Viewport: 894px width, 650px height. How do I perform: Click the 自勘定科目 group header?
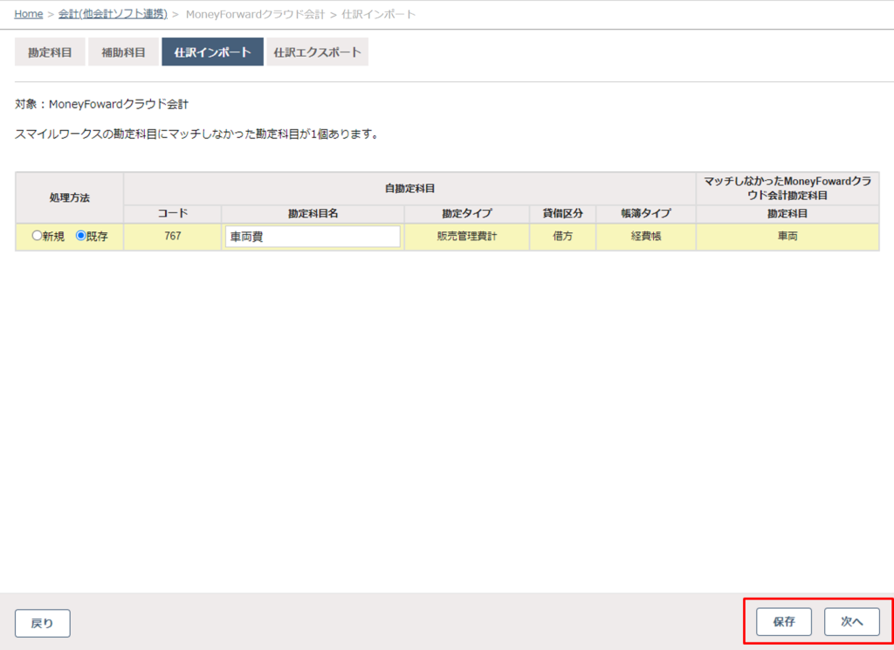click(x=410, y=189)
